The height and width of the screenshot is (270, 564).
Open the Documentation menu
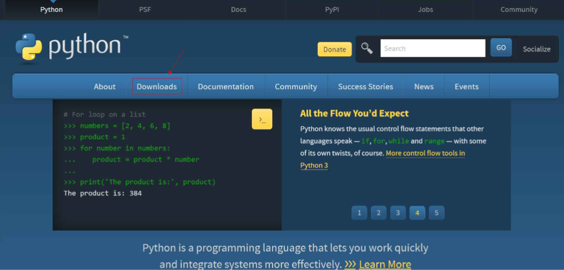pyautogui.click(x=226, y=86)
